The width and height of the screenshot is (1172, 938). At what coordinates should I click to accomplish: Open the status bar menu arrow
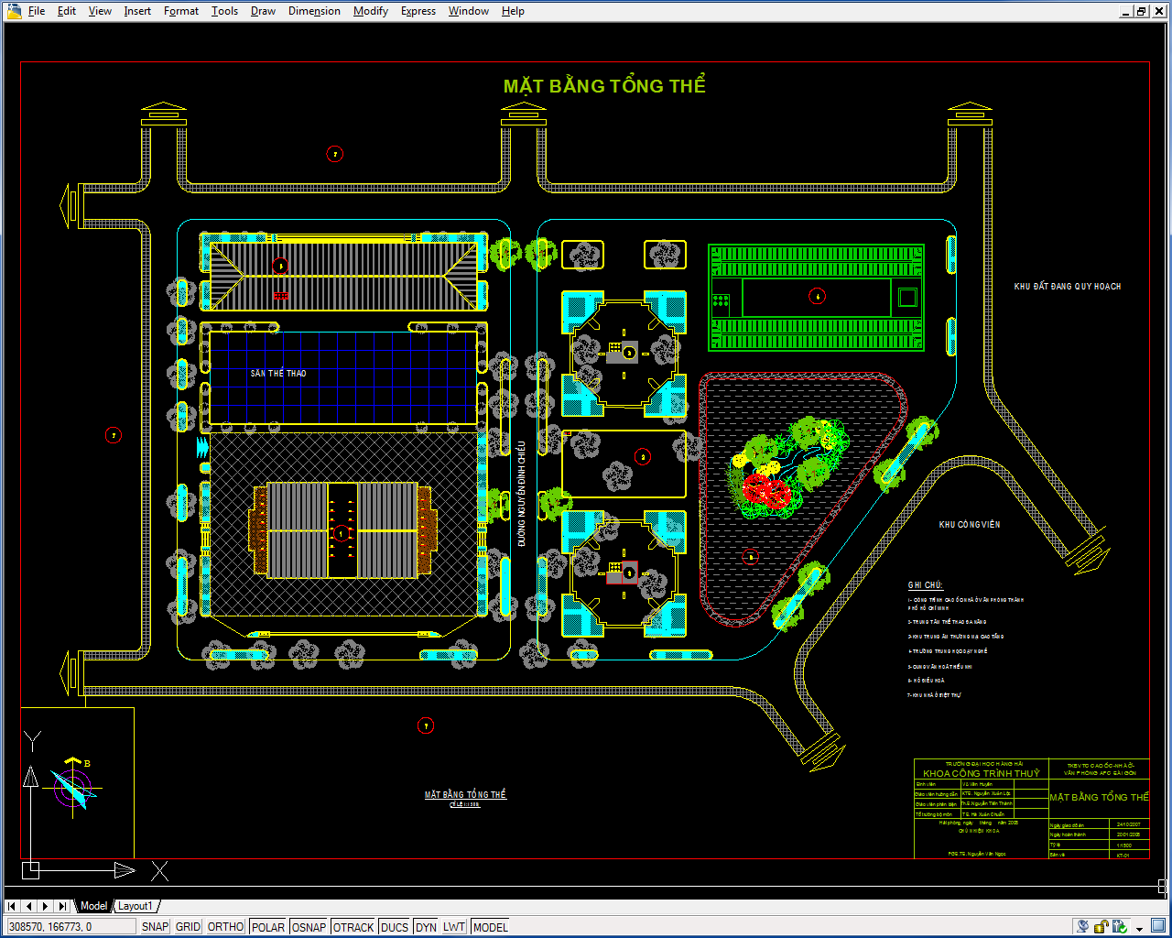(x=1140, y=928)
